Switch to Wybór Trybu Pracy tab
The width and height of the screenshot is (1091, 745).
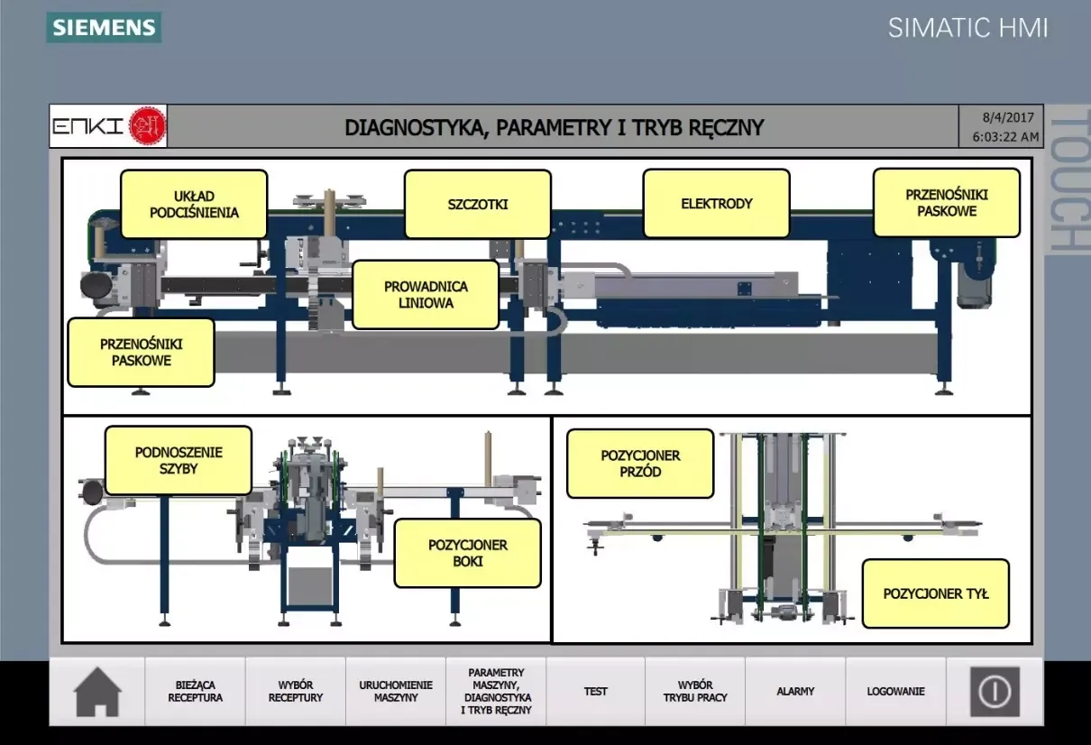[695, 692]
